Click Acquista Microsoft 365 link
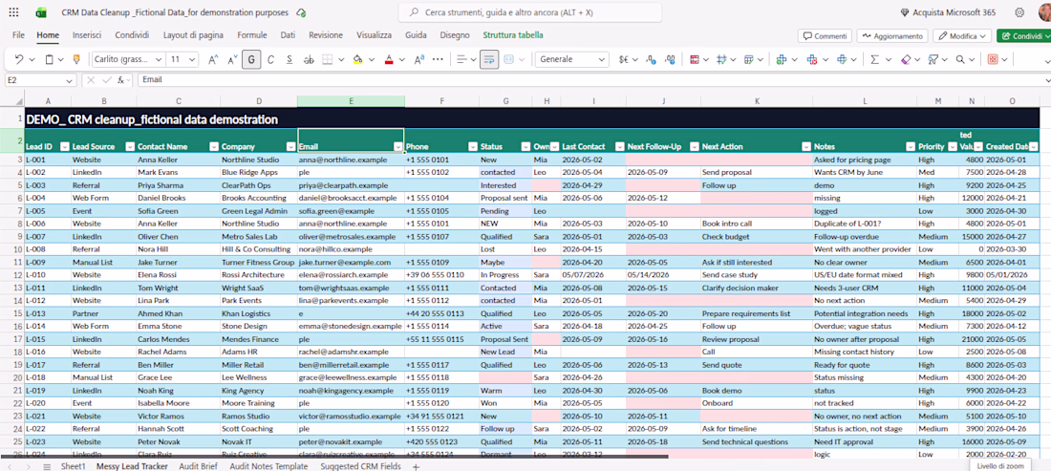1051x471 pixels. pyautogui.click(x=948, y=12)
